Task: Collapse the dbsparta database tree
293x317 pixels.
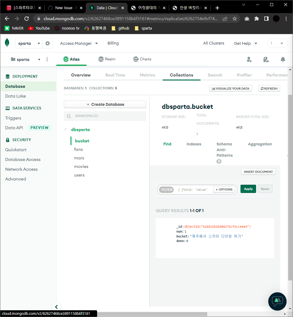Action: (66, 129)
